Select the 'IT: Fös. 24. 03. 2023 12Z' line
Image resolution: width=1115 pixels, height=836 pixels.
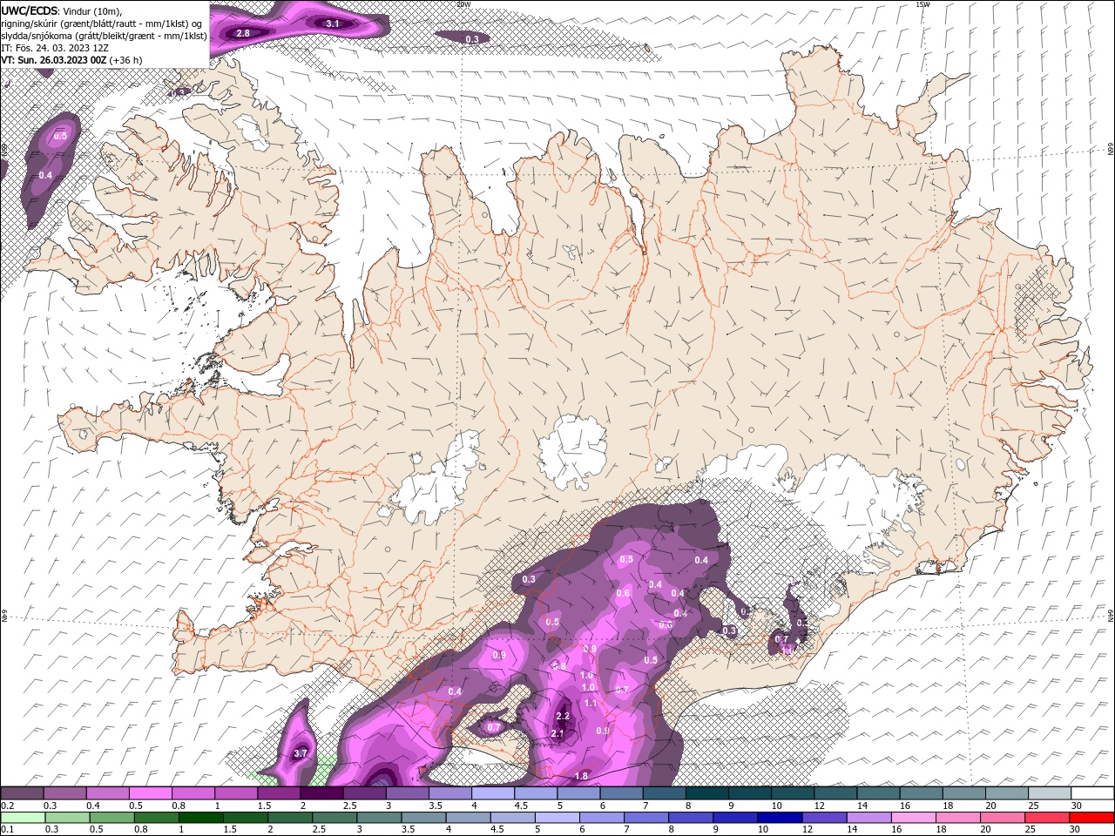pos(54,48)
